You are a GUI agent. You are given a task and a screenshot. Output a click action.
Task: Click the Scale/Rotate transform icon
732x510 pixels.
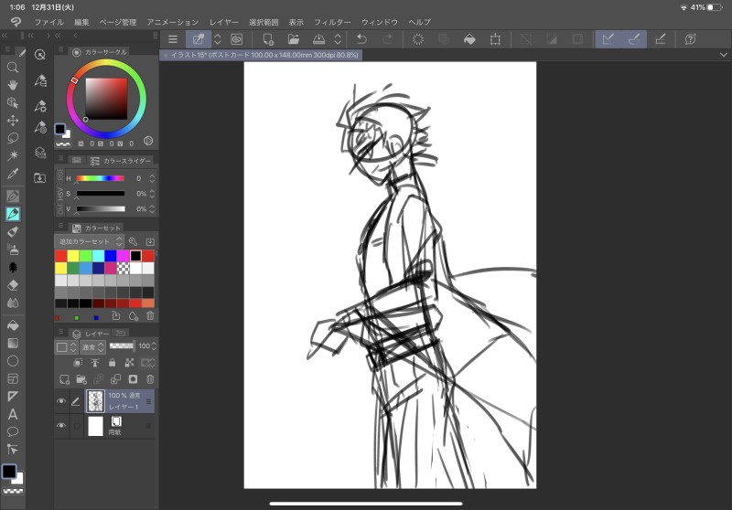[495, 39]
